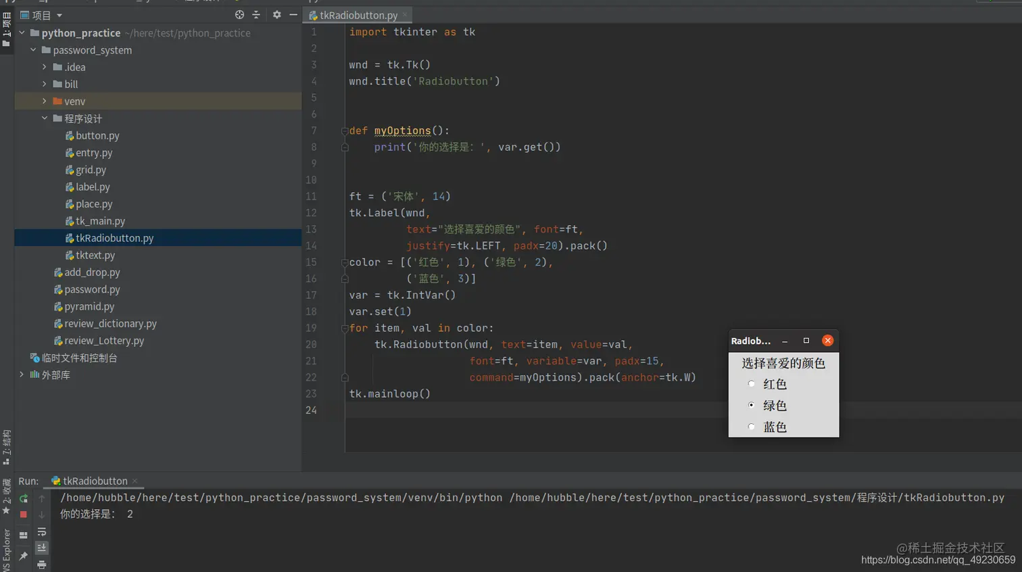
Task: Collapse the python_practice root folder
Action: [22, 32]
